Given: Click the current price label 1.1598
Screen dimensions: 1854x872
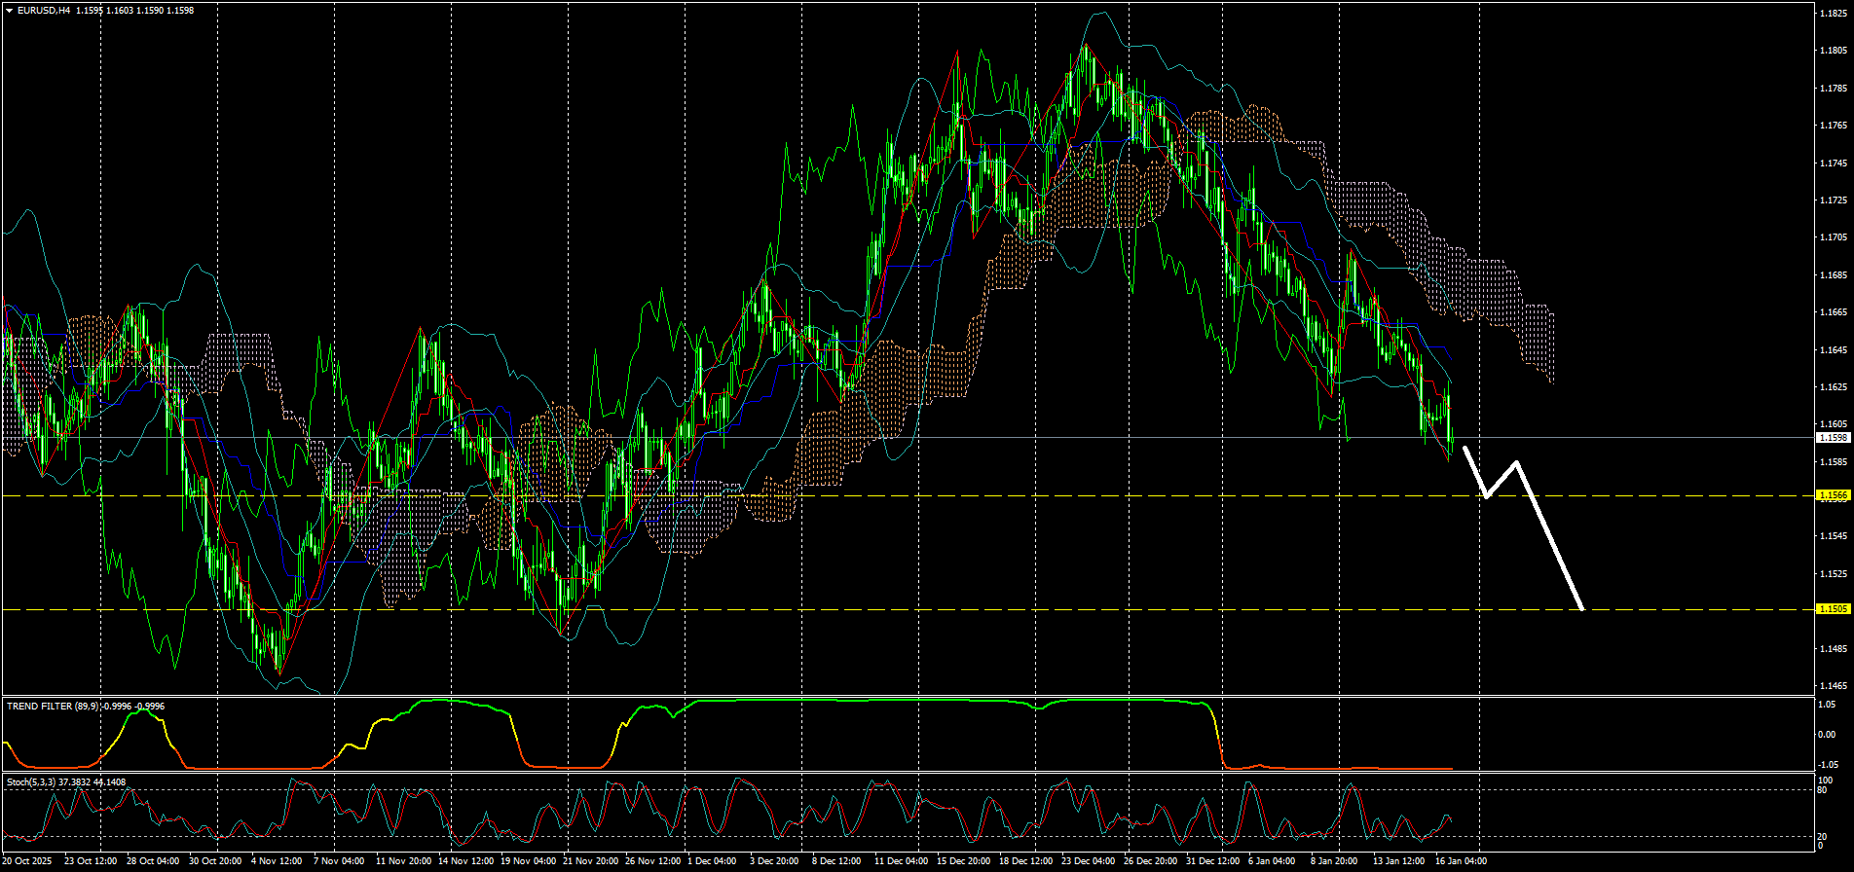Looking at the screenshot, I should [x=1833, y=438].
